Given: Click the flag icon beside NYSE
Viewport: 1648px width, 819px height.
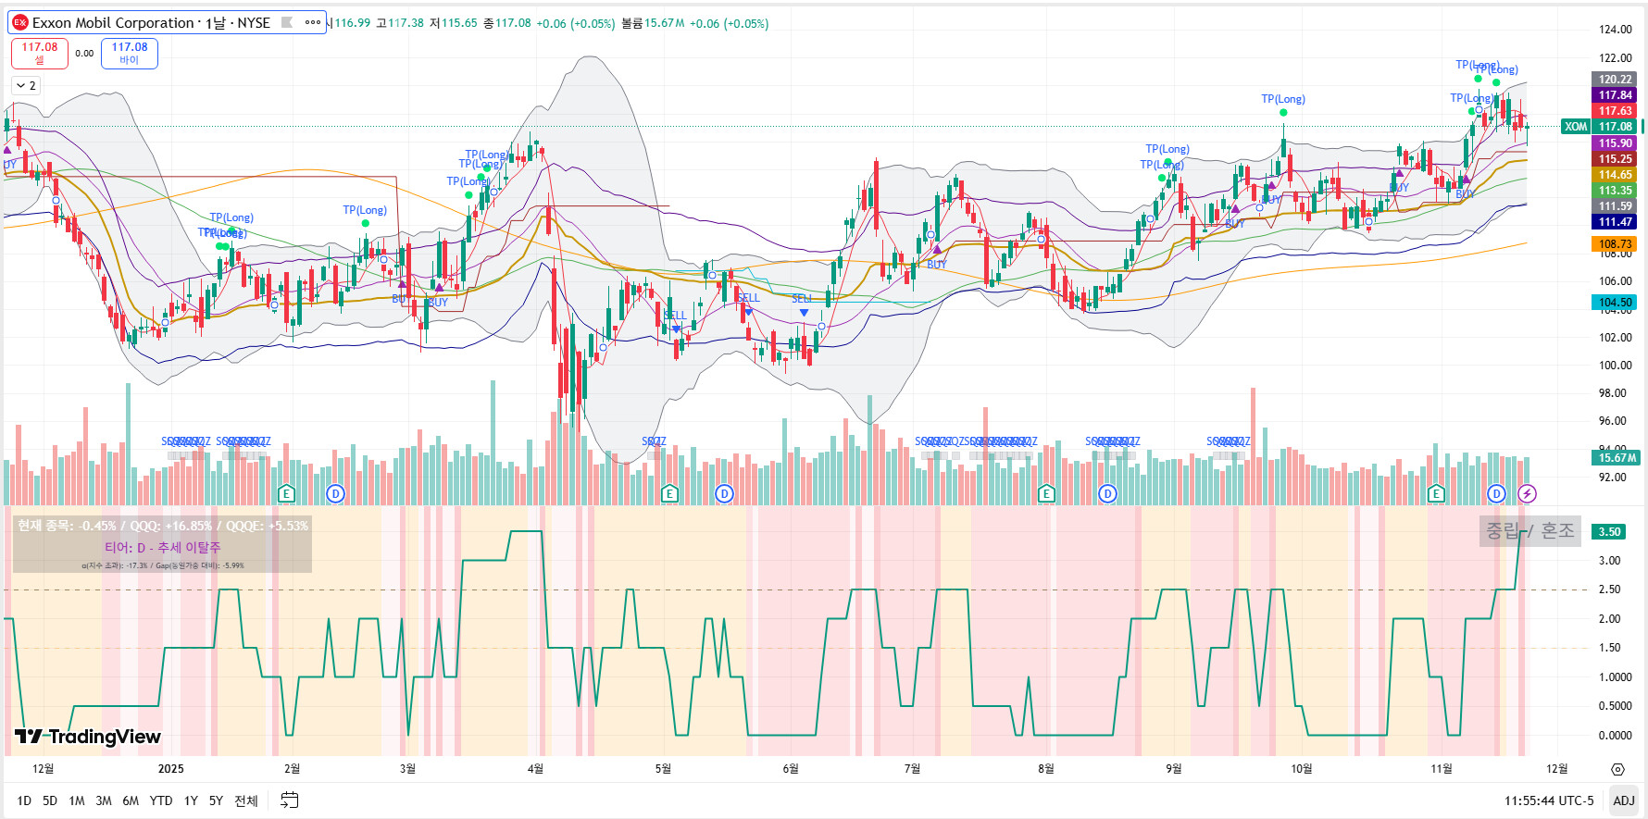Looking at the screenshot, I should 287,22.
